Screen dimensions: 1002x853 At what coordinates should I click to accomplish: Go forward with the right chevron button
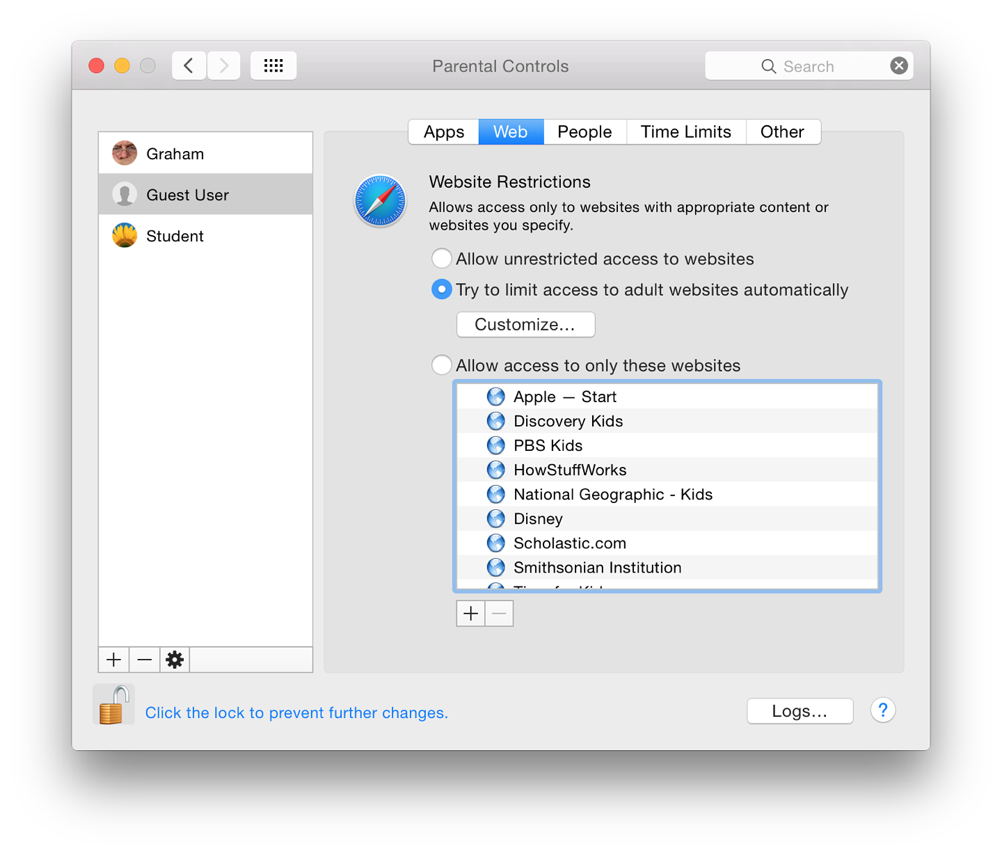(224, 66)
